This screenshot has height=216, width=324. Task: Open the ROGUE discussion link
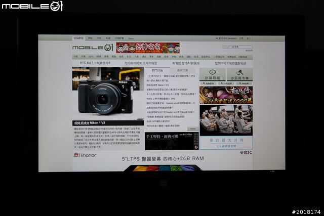pos(163,126)
